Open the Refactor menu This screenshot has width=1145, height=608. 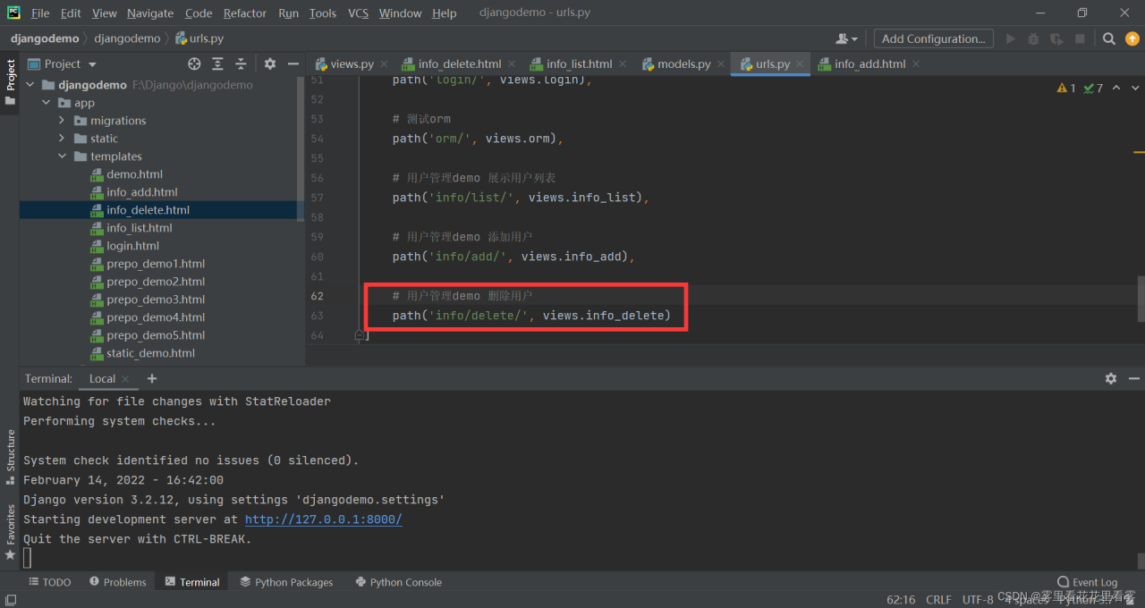245,13
